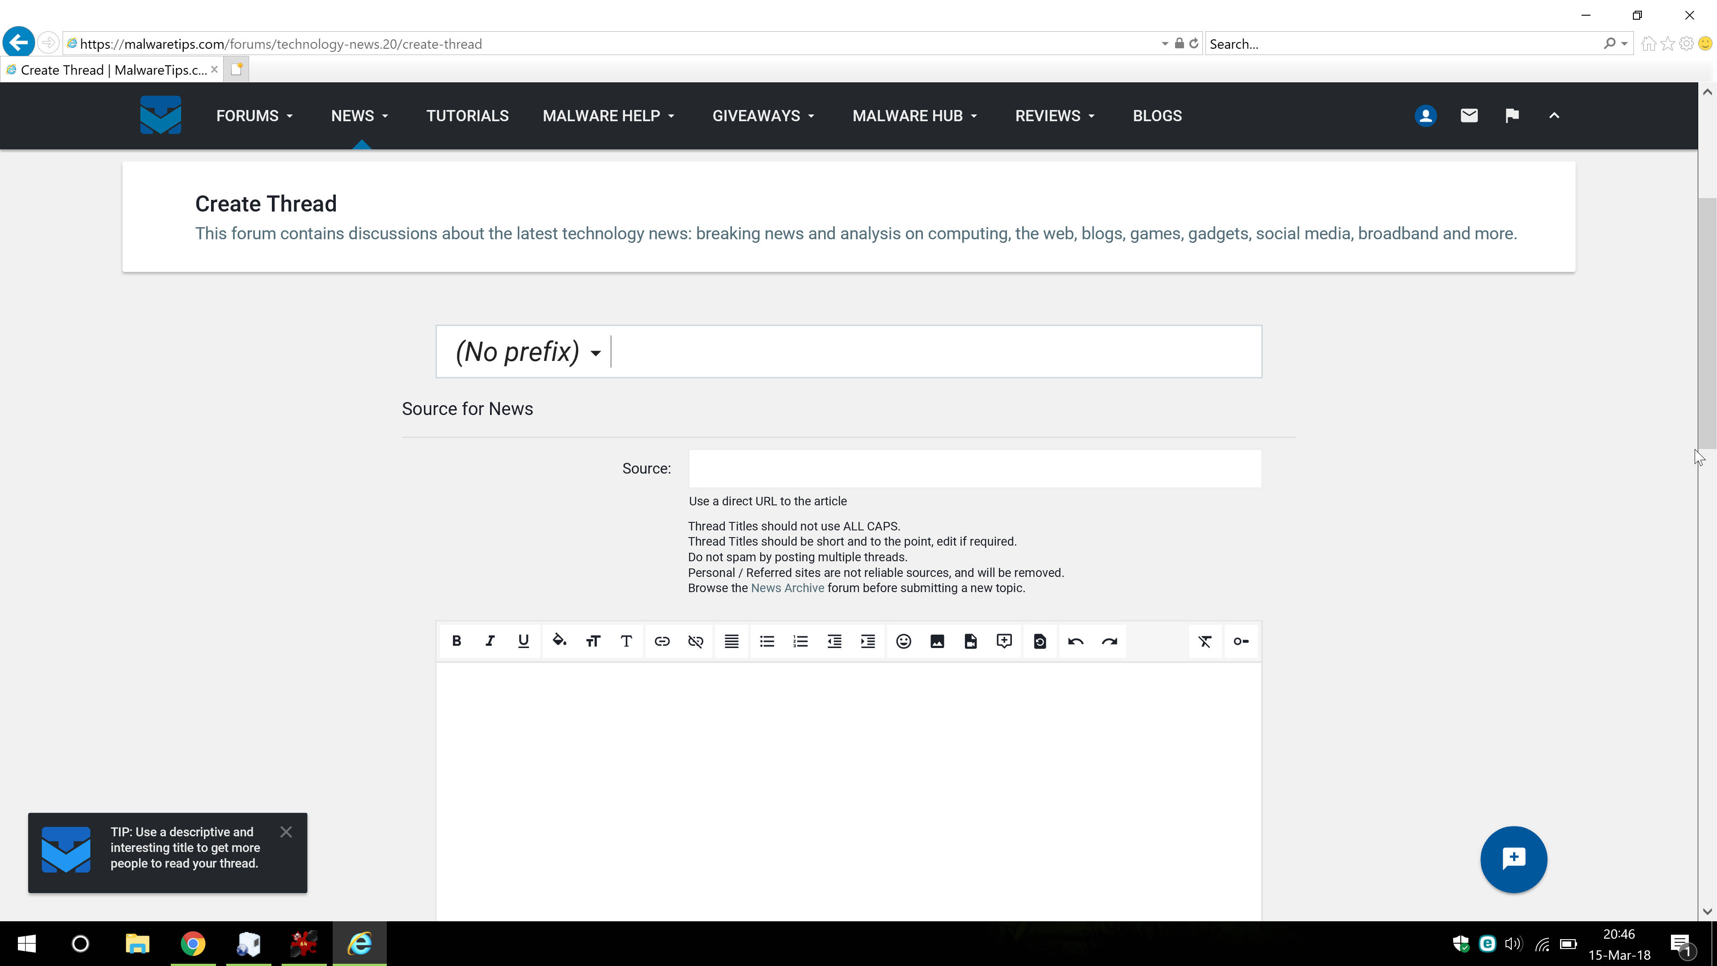The image size is (1717, 966).
Task: Insert a smiley emoticon
Action: point(903,641)
